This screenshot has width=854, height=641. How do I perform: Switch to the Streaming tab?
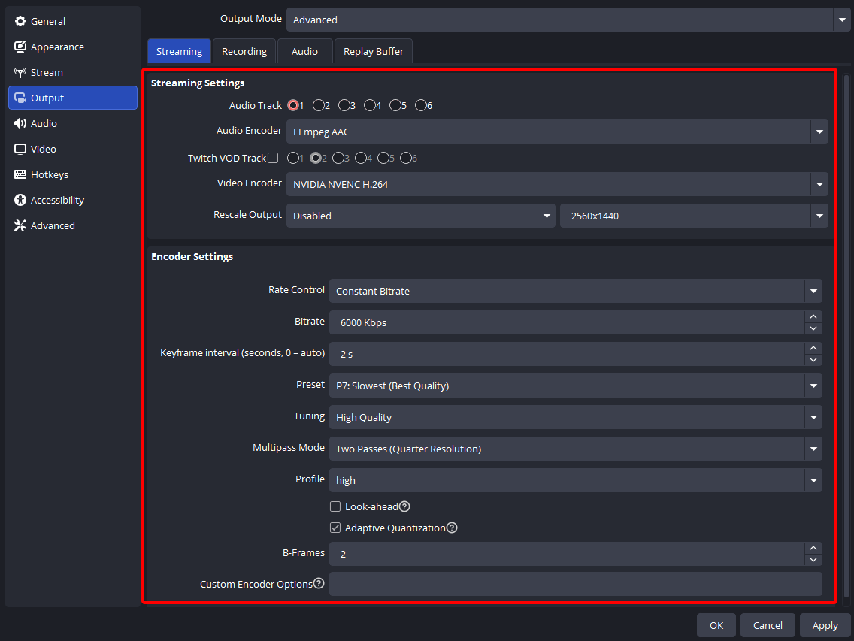179,51
